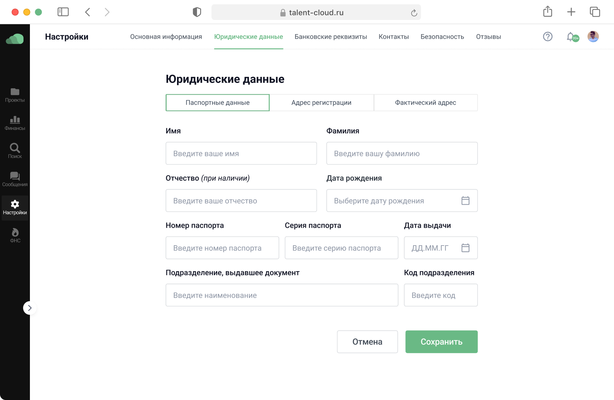Viewport: 614px width, 400px height.
Task: Open the ФНС sidebar item
Action: click(x=15, y=235)
